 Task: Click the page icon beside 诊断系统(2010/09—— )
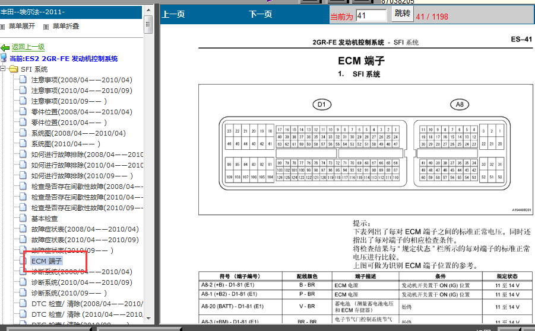[23, 293]
